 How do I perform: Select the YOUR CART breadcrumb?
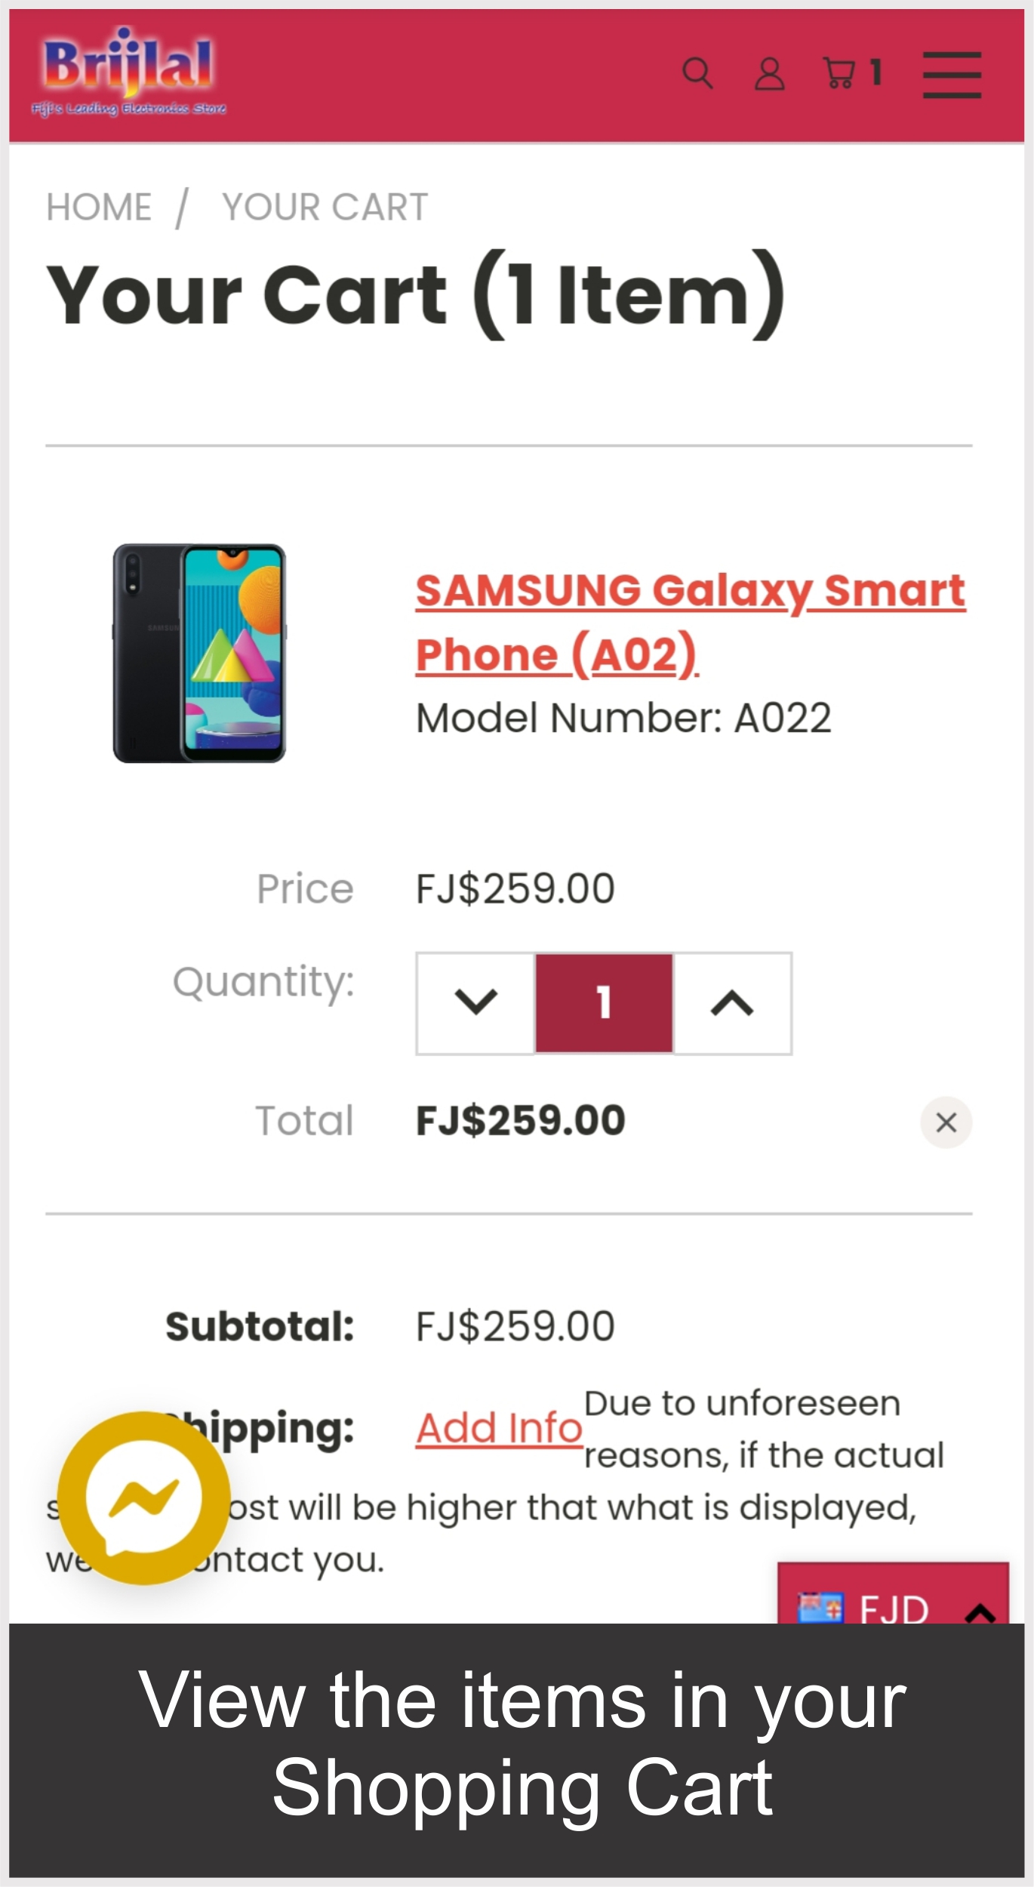[x=325, y=207]
